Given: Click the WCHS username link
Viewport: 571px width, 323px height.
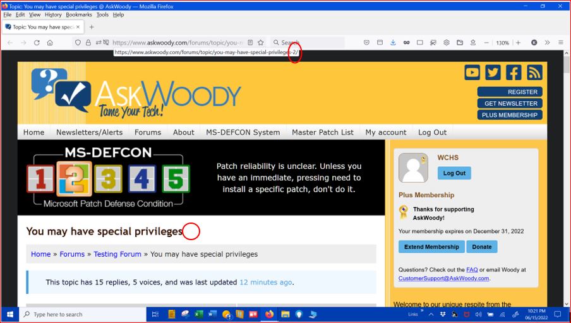Looking at the screenshot, I should click(448, 158).
